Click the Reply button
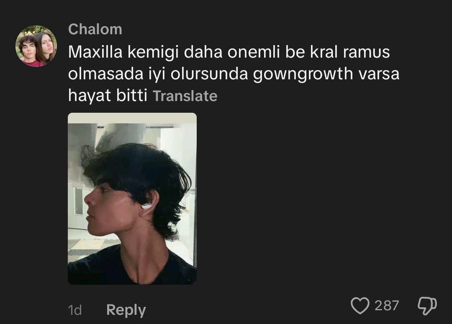452x324 pixels. (x=126, y=310)
